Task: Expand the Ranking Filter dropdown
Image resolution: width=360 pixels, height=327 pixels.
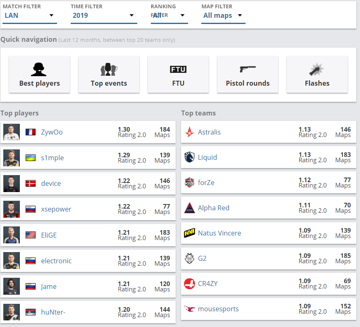Action: (x=169, y=16)
